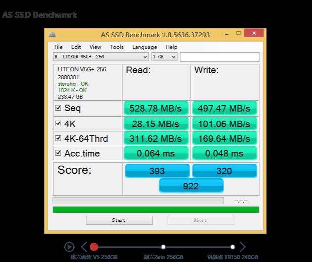Click the 4K write result 101.06 MB/s
The width and height of the screenshot is (312, 262).
click(224, 124)
